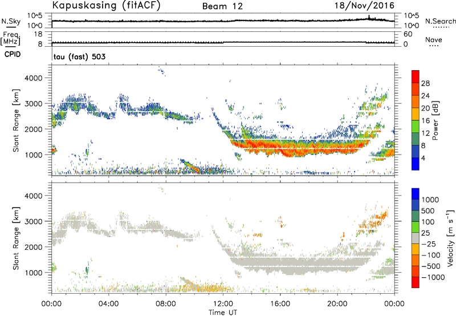Image resolution: width=456 pixels, height=316 pixels.
Task: Click the date '18/Nov/2016'
Action: (364, 6)
